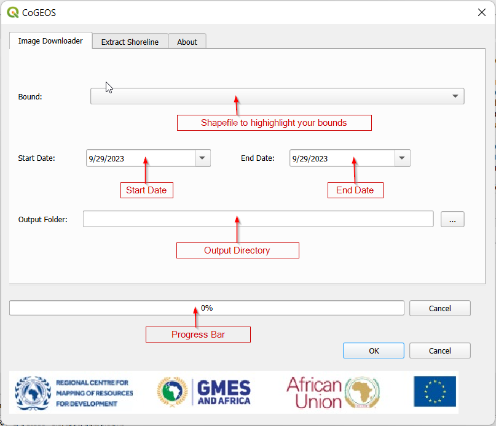Open the Bound layer dropdown
The height and width of the screenshot is (426, 496).
277,96
